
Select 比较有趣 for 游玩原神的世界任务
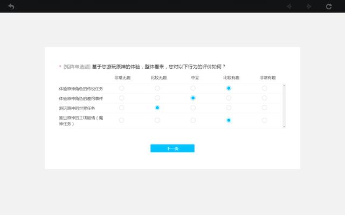click(229, 107)
